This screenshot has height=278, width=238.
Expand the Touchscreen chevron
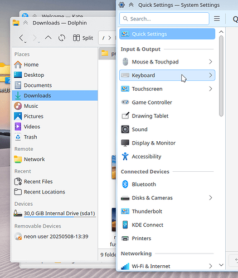click(x=211, y=89)
